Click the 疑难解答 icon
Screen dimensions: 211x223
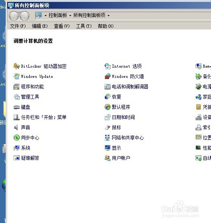16,158
